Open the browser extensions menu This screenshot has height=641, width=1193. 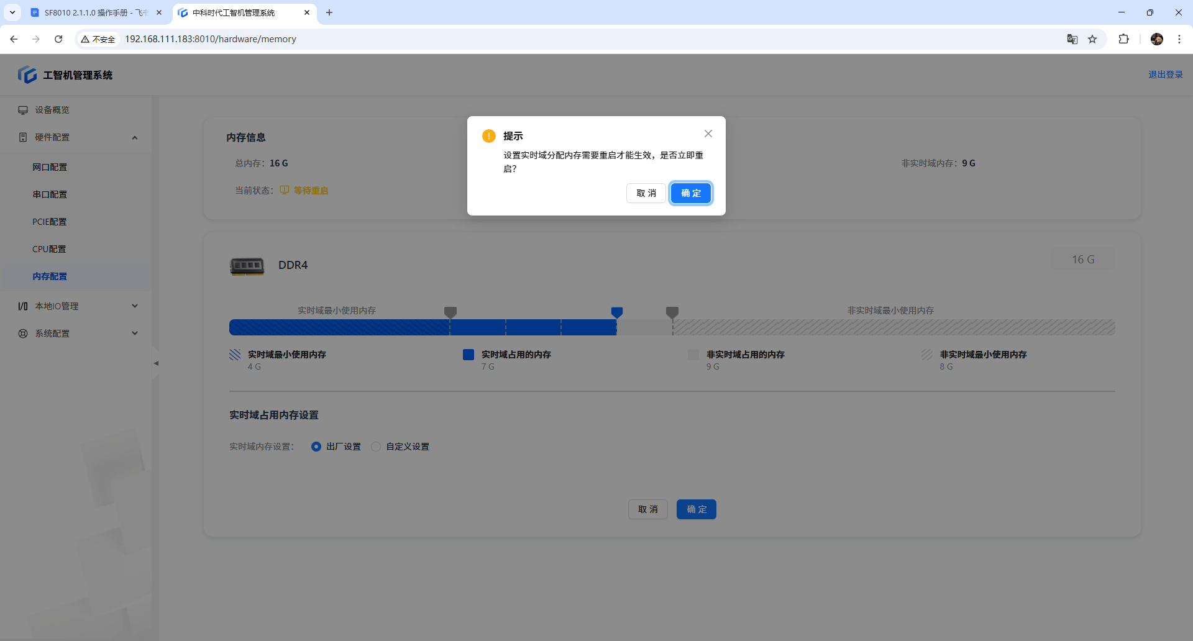coord(1123,39)
